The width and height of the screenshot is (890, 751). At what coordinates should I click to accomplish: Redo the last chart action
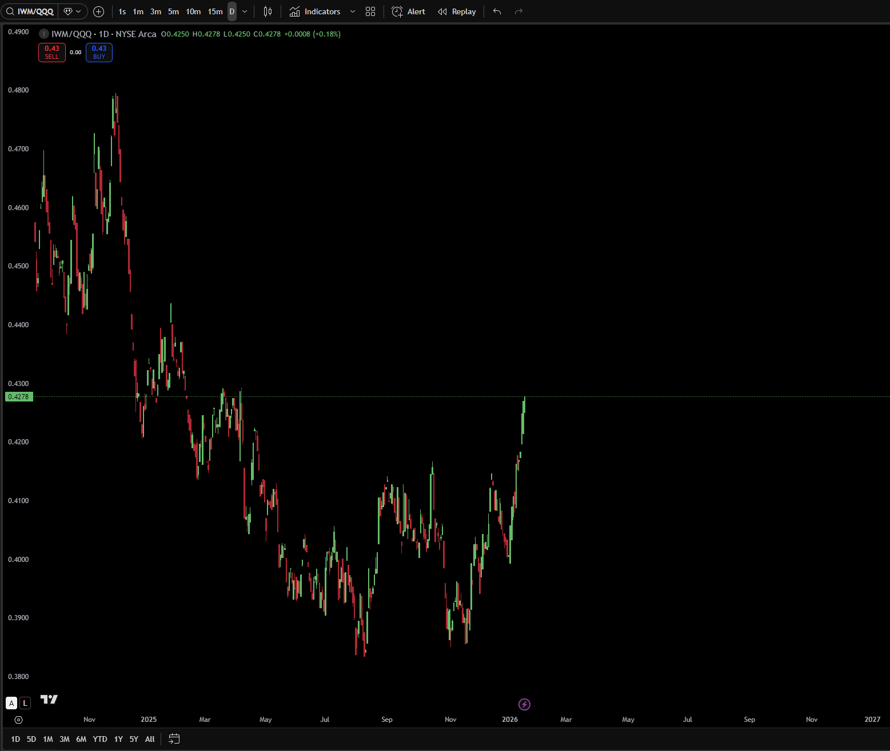519,11
